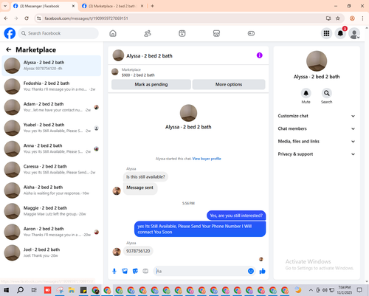This screenshot has width=369, height=296.
Task: Open the Aaron - 2 bed 2 bath chat
Action: click(51, 232)
